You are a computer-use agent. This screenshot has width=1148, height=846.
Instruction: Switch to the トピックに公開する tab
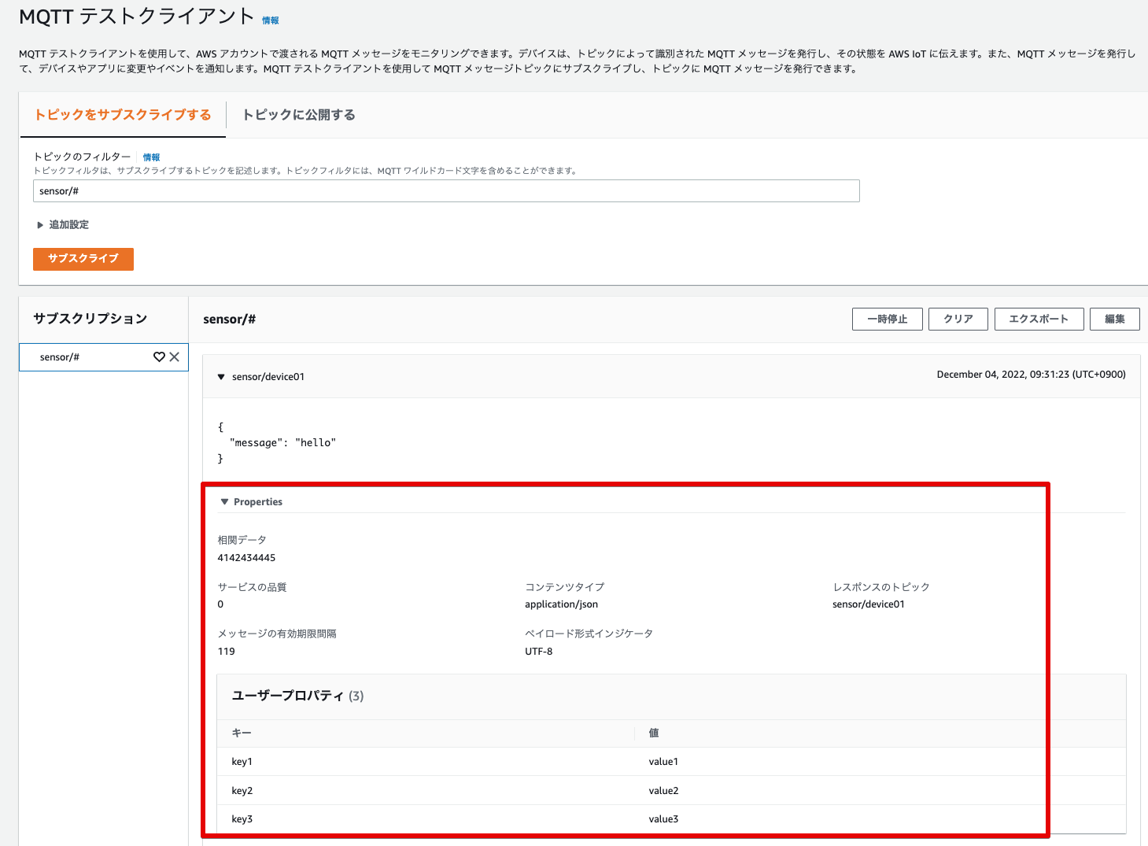pos(299,115)
